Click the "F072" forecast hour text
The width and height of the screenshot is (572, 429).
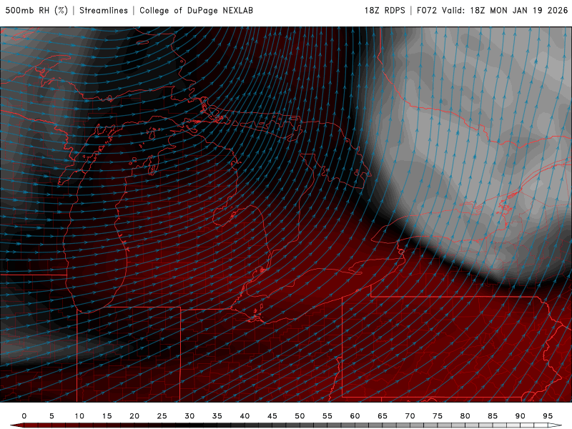pyautogui.click(x=426, y=11)
